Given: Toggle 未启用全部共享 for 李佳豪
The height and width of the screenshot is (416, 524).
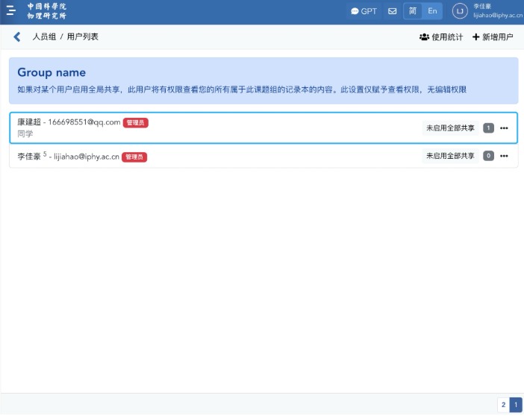Looking at the screenshot, I should point(450,156).
